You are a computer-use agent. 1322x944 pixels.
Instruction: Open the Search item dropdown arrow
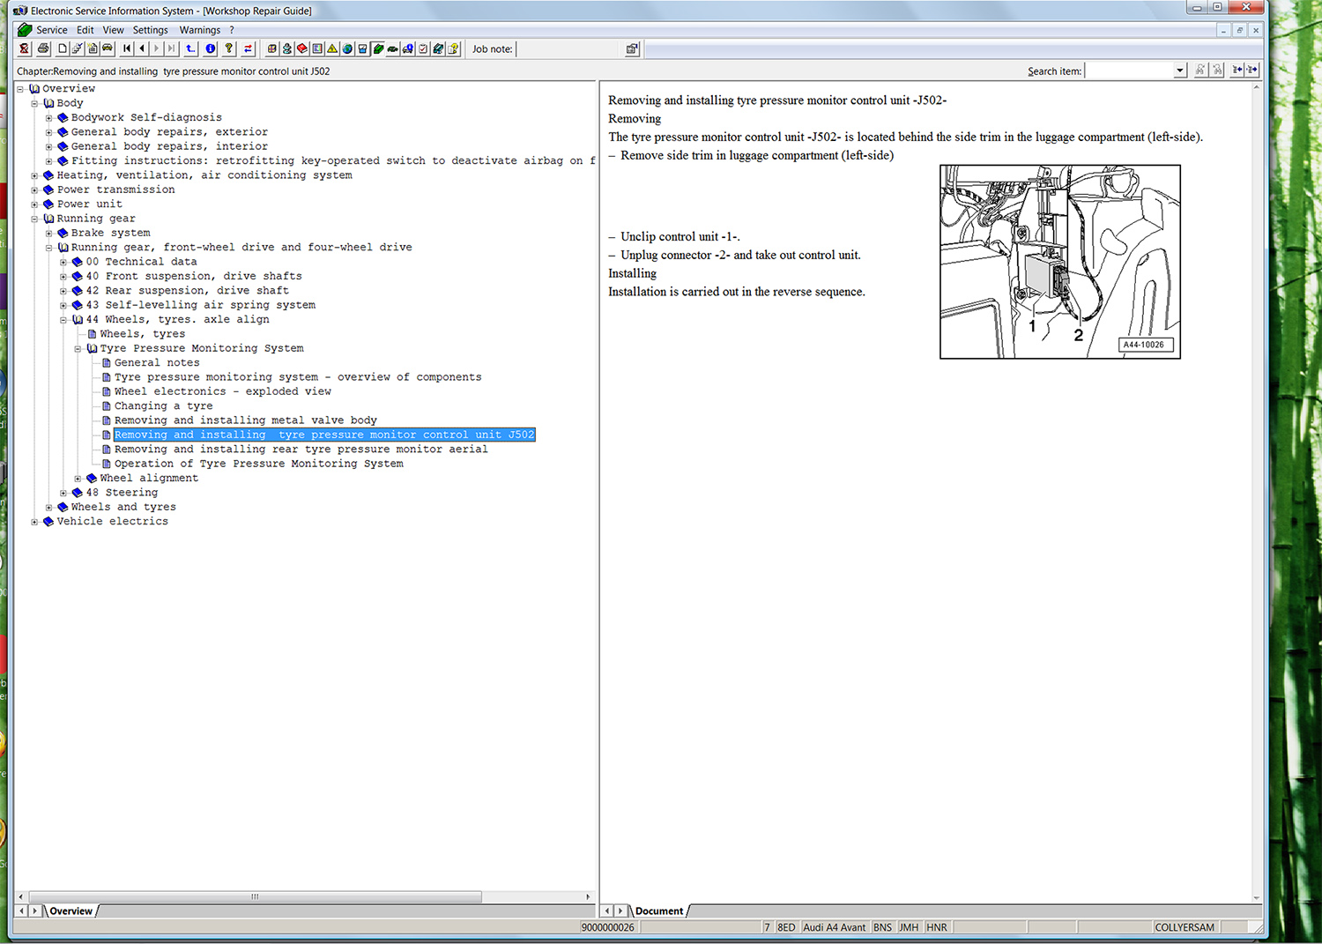pos(1180,71)
